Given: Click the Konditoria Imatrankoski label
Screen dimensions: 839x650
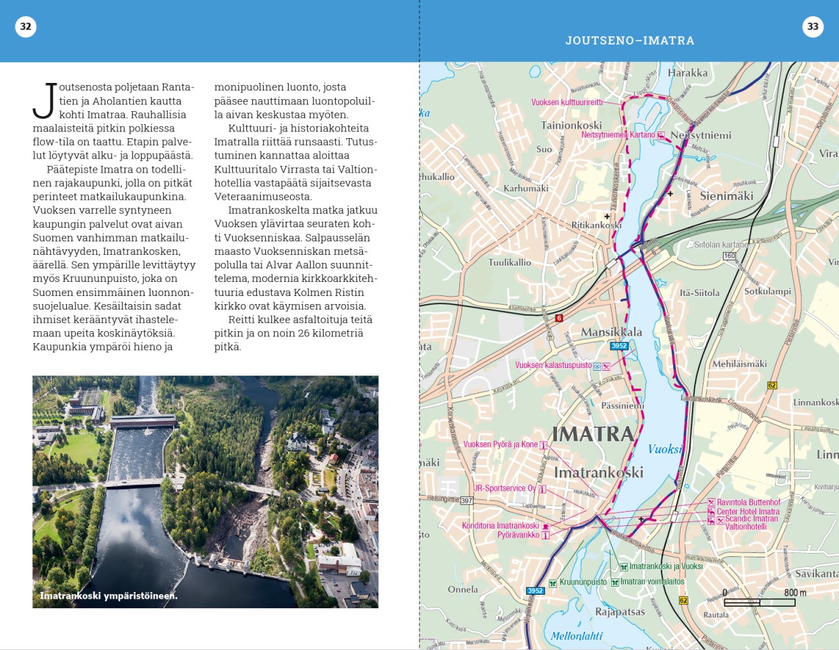Looking at the screenshot, I should pyautogui.click(x=500, y=526).
